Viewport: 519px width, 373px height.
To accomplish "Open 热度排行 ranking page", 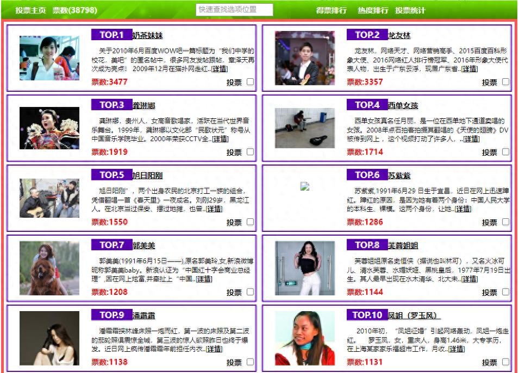I will [373, 10].
